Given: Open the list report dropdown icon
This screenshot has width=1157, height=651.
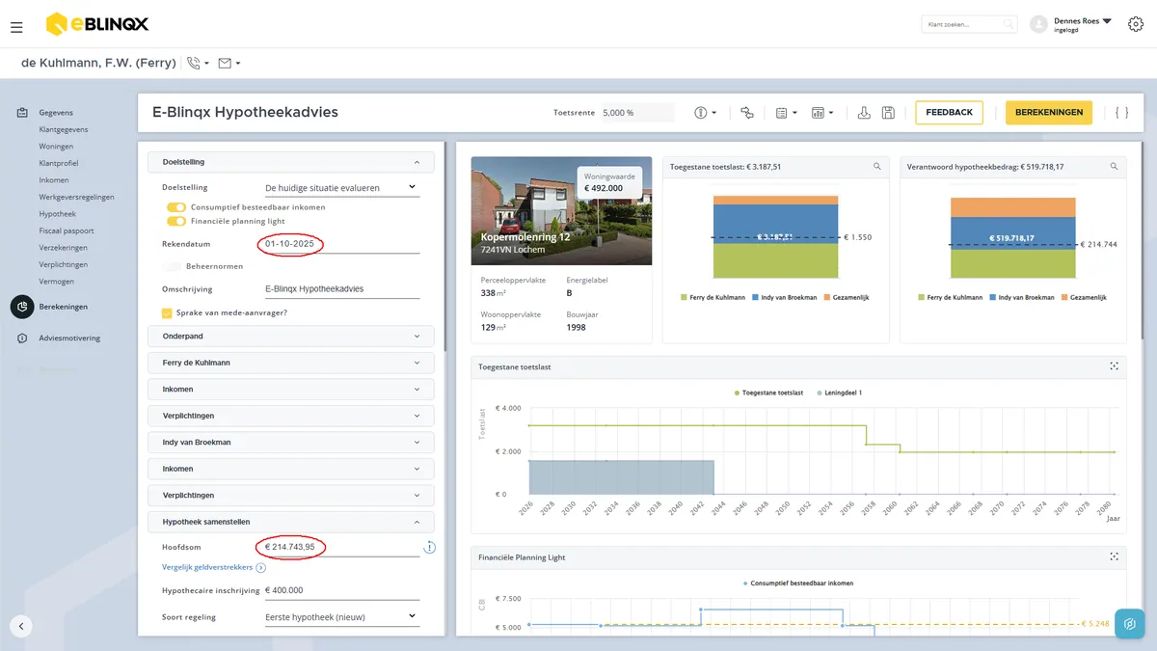Looking at the screenshot, I should click(x=787, y=113).
